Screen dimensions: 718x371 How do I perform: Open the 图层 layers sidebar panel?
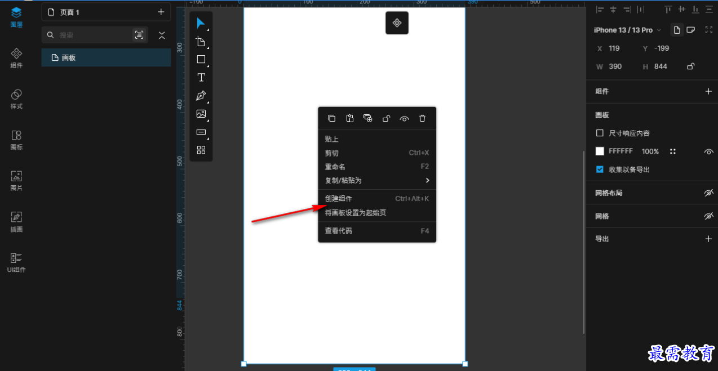17,17
